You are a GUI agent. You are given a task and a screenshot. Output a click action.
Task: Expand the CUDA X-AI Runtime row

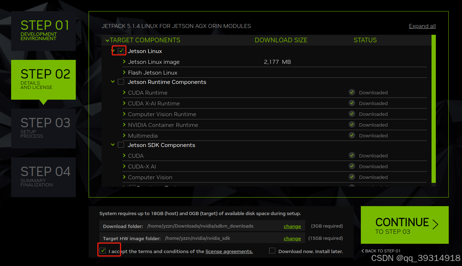click(x=124, y=103)
